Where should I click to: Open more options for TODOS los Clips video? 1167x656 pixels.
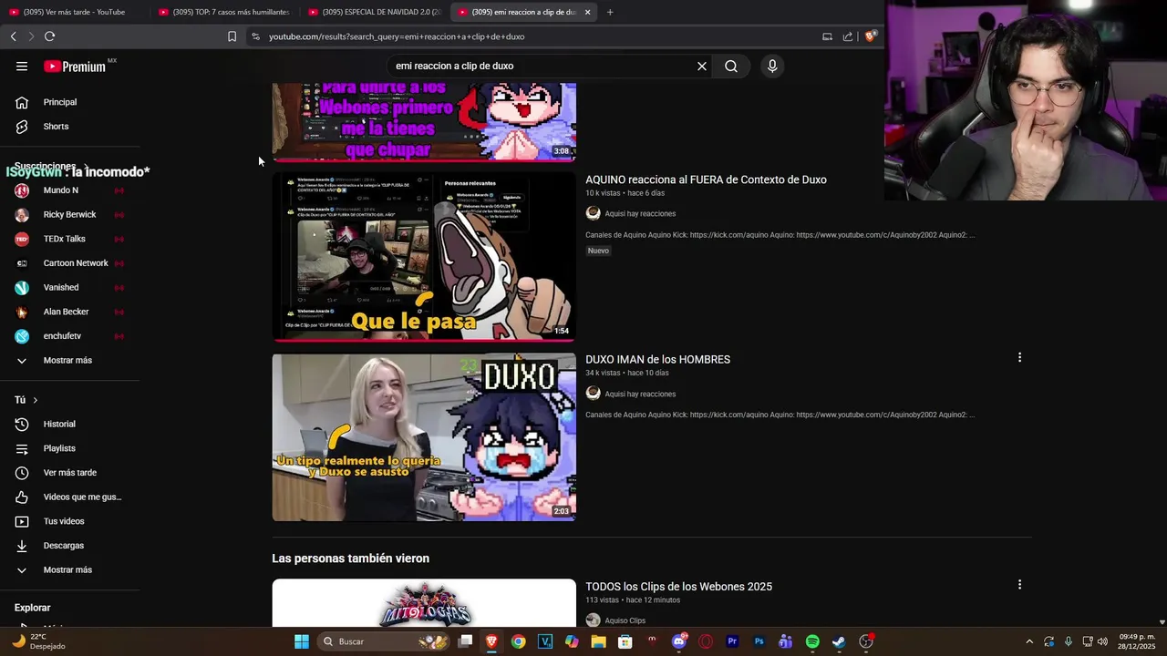click(x=1019, y=584)
